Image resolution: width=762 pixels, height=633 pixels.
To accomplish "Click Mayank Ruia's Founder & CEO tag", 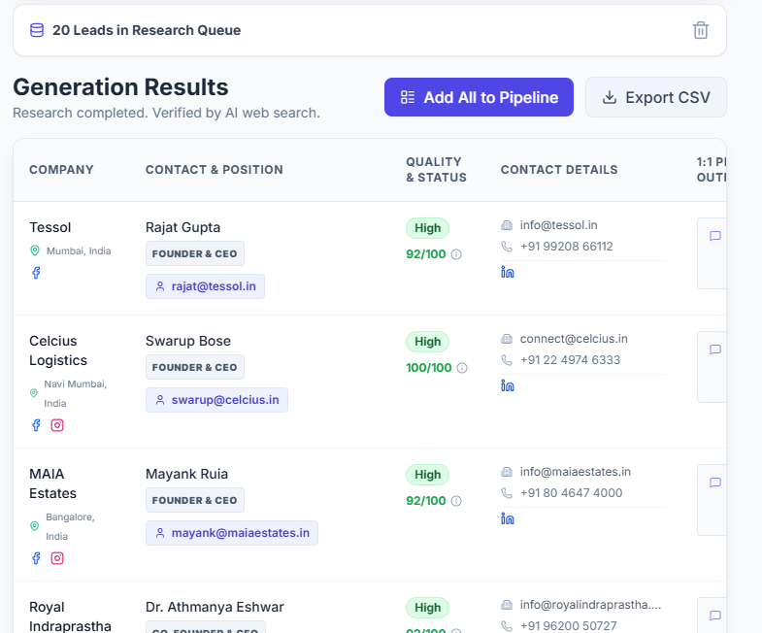I will (x=195, y=500).
